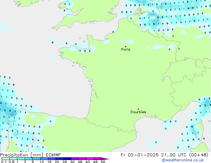The height and width of the screenshot is (163, 211).
Task: Click the ECMWF model name
Action: pyautogui.click(x=54, y=155)
